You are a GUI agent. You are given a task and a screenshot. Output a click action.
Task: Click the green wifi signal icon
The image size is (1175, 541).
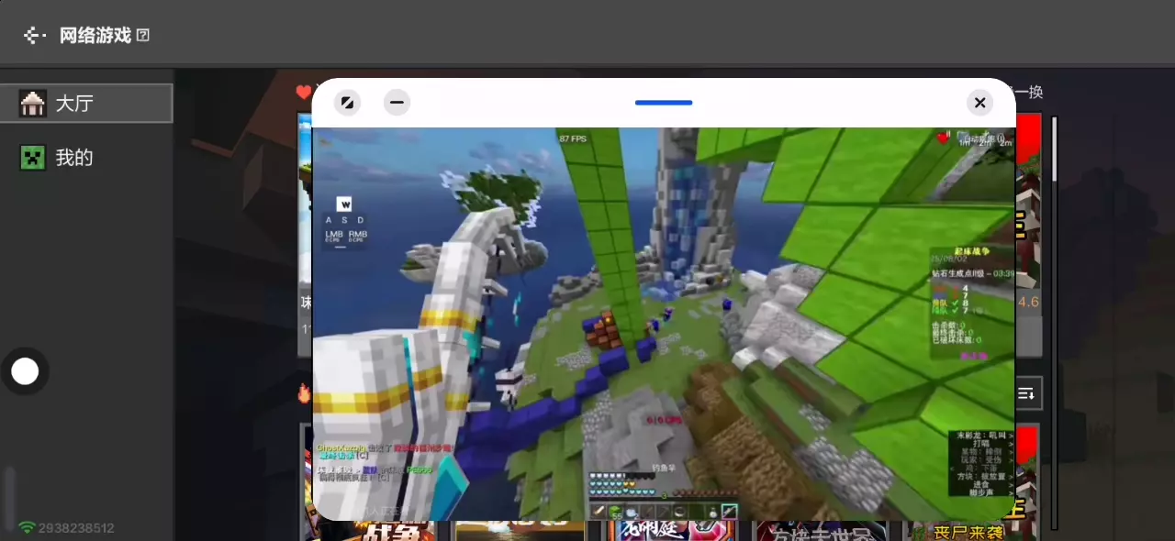pos(28,528)
